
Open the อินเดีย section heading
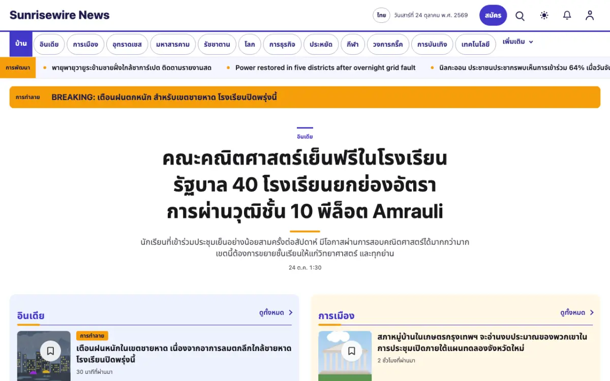pyautogui.click(x=30, y=315)
